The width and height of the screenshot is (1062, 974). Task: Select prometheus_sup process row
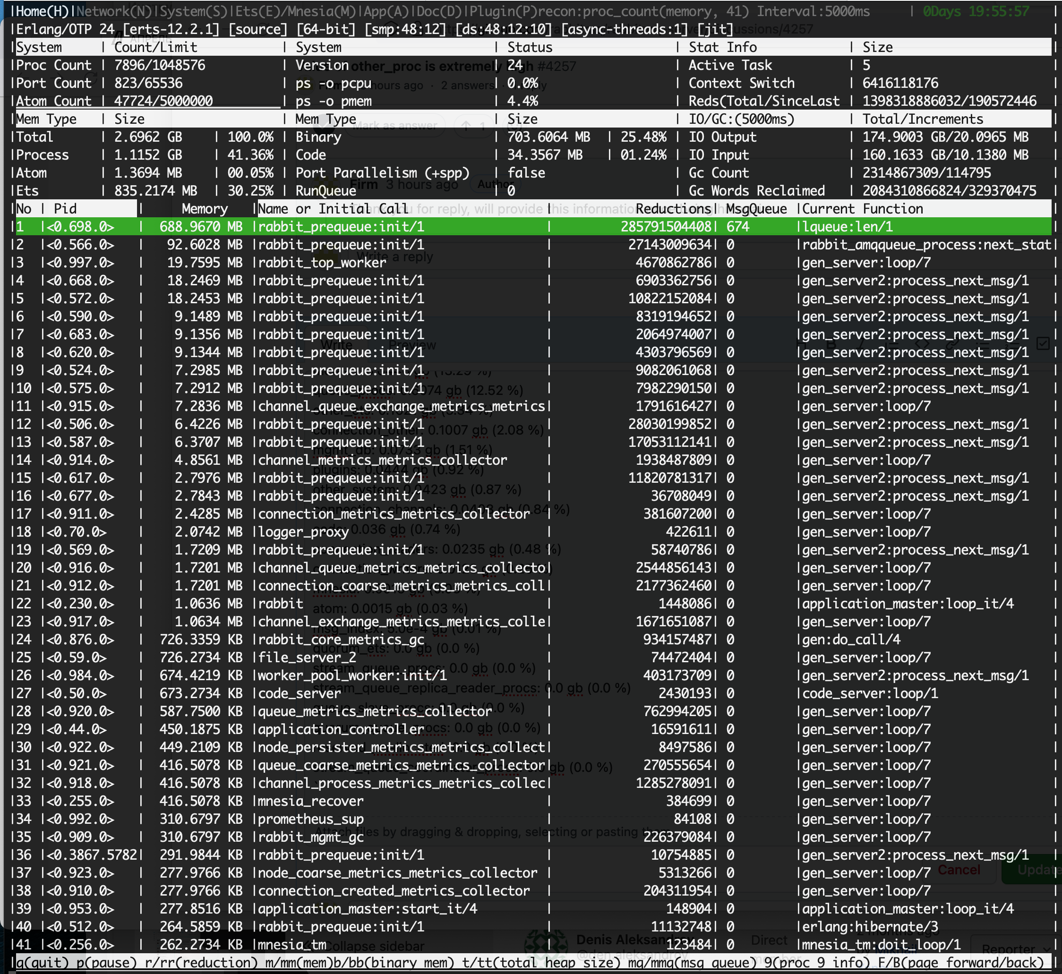[532, 819]
